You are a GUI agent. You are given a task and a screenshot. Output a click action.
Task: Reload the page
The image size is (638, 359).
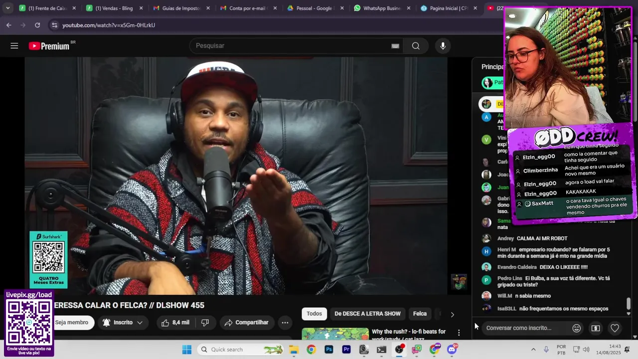(37, 25)
